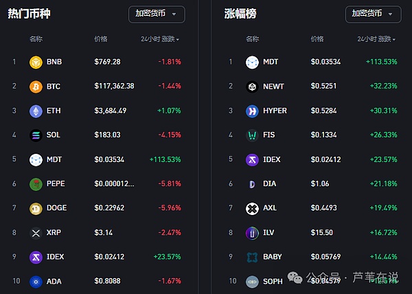Click the 热门币种 panel title
The image size is (412, 294).
[x=27, y=14]
